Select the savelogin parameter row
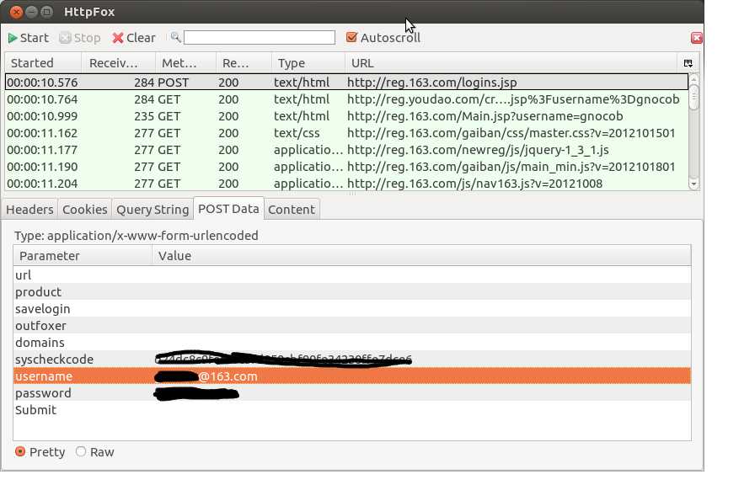Screen dimensions: 755x485 [x=352, y=308]
